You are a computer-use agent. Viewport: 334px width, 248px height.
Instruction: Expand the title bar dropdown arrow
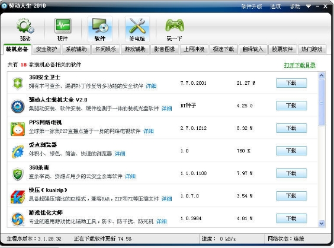click(x=309, y=7)
